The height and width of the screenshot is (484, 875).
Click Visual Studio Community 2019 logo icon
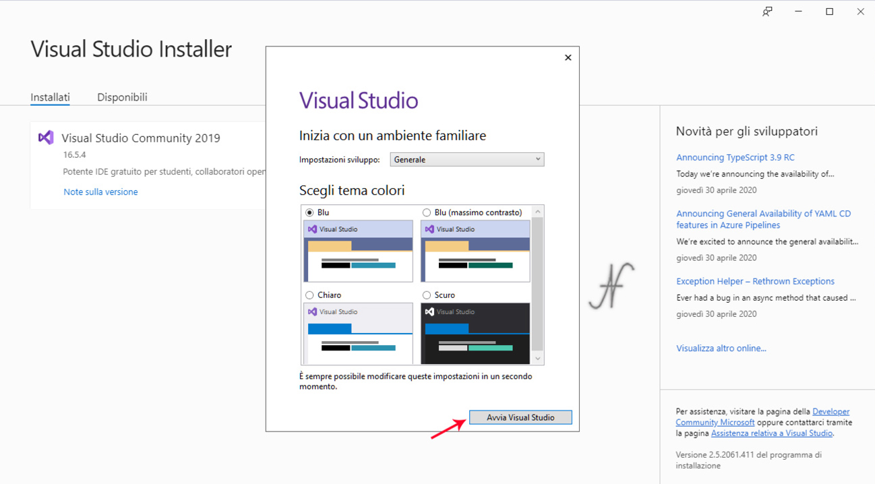(46, 138)
